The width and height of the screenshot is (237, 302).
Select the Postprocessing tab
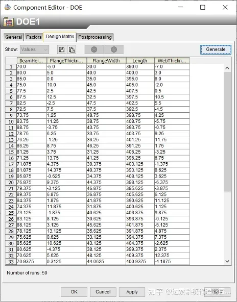tap(95, 37)
